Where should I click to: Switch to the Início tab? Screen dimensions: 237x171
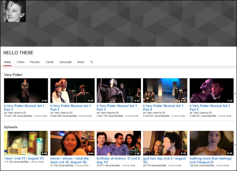(8, 62)
